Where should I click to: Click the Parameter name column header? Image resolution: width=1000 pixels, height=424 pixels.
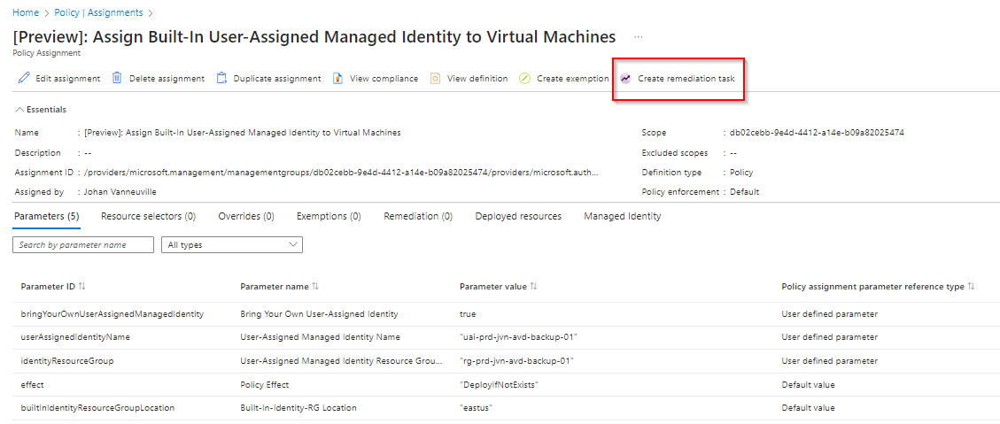(x=275, y=287)
